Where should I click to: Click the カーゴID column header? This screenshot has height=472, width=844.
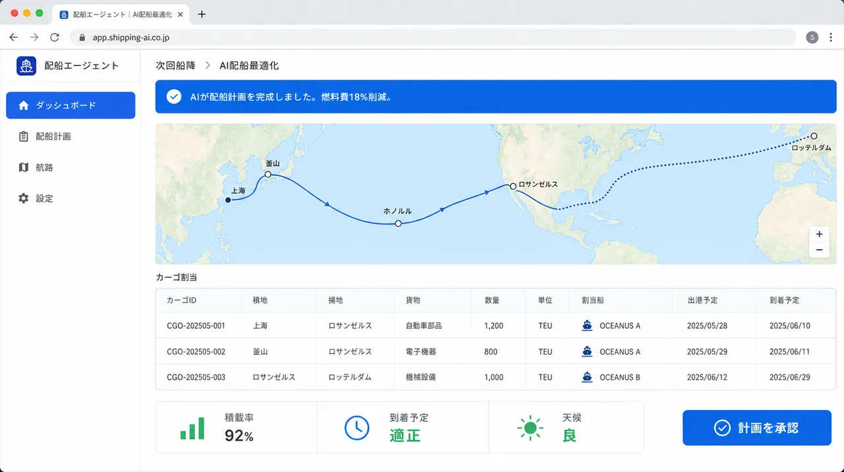point(181,301)
